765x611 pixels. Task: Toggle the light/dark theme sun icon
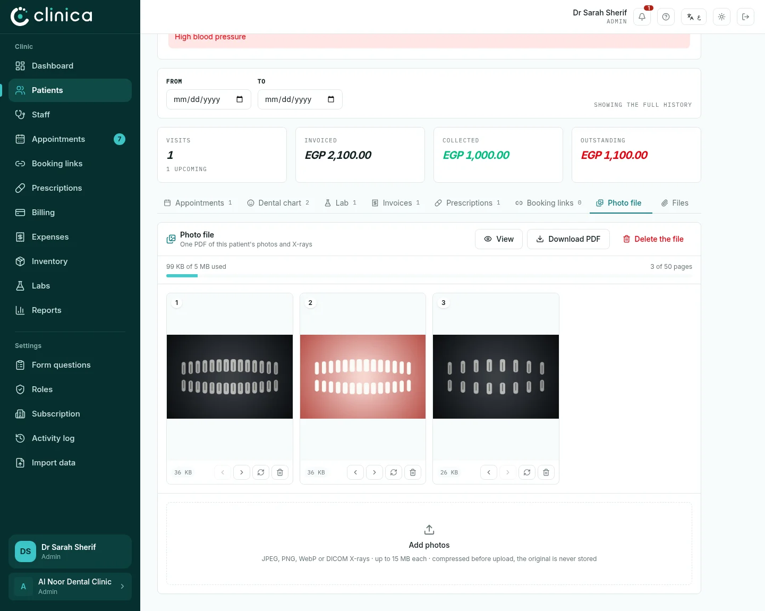(721, 17)
